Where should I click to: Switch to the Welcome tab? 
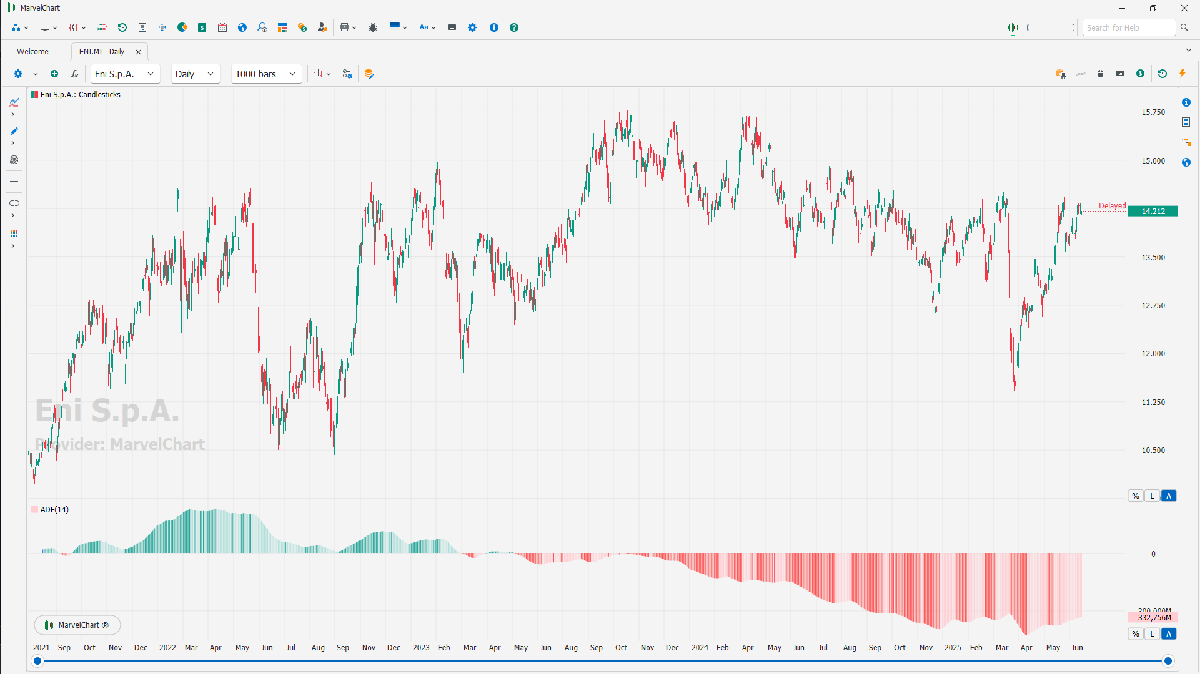(32, 52)
